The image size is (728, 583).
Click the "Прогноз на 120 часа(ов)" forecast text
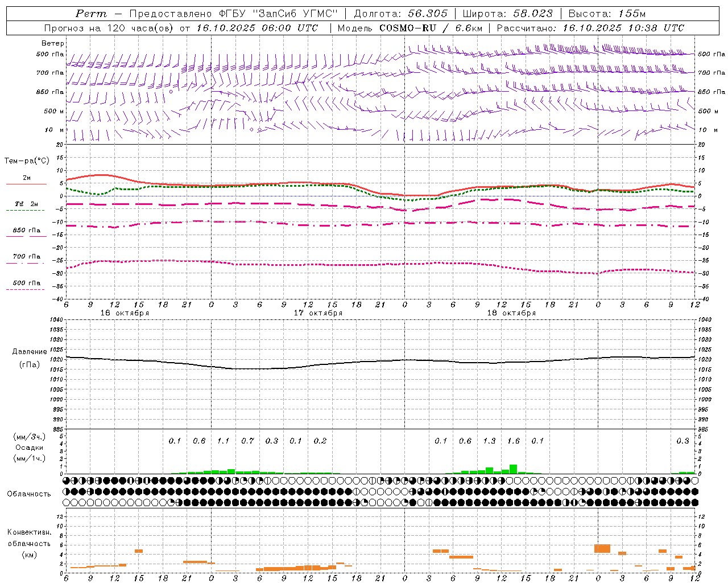(109, 28)
